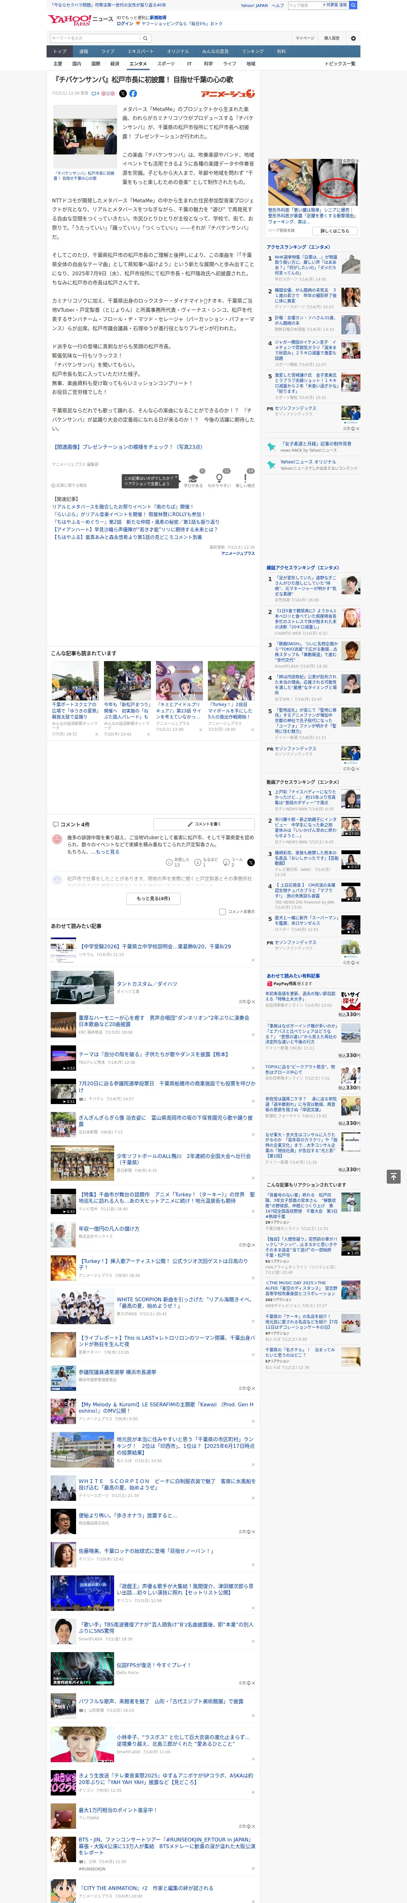Open the WHITE SCORPION 新曲を引っさげた article

[x=185, y=1302]
